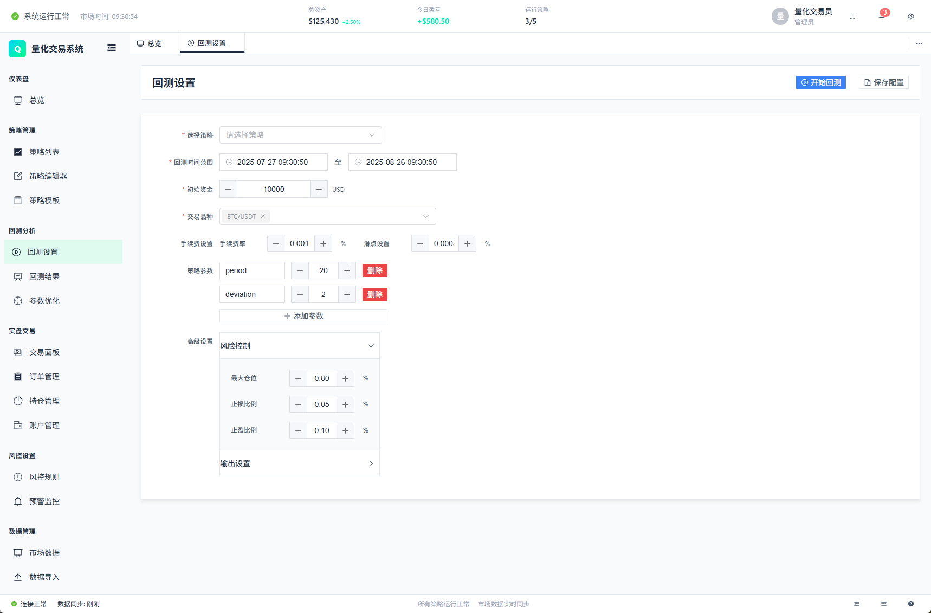This screenshot has height=613, width=931.
Task: Open 交易面板 in the sidebar
Action: click(63, 352)
